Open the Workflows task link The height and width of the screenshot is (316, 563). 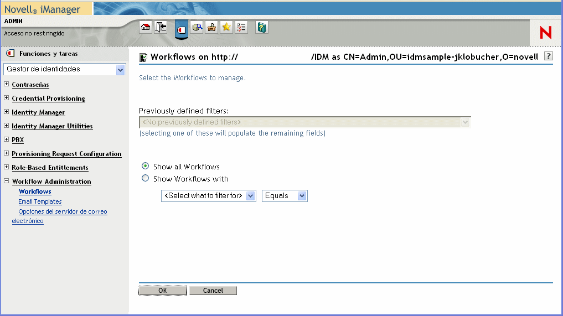[35, 191]
